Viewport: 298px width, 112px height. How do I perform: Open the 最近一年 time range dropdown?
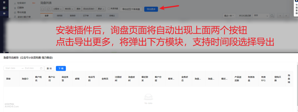229,16
